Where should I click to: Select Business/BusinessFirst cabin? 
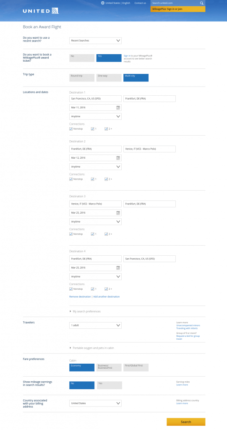109,367
